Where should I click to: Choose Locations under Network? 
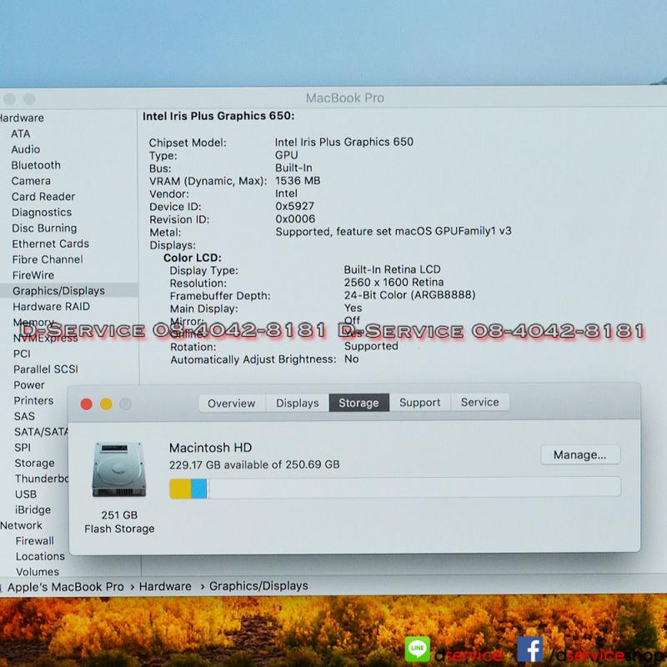point(40,557)
